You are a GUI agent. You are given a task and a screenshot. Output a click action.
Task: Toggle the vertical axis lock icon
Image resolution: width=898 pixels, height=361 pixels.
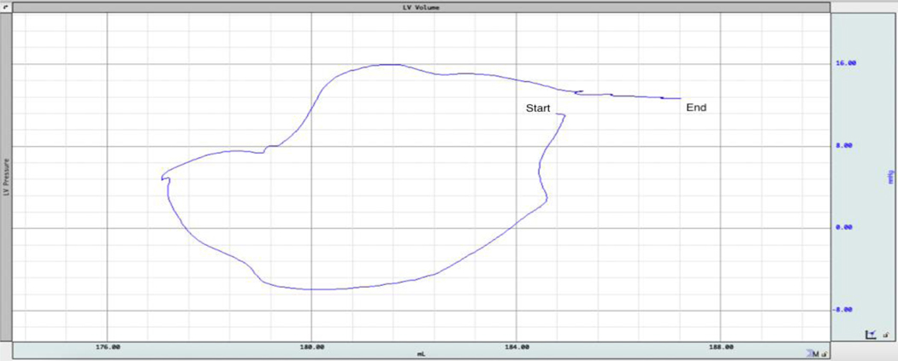coord(887,335)
